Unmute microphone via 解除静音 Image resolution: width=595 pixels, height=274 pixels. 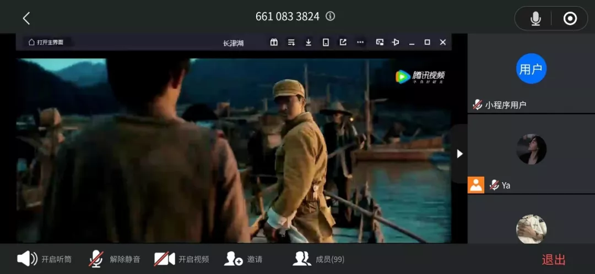[115, 259]
